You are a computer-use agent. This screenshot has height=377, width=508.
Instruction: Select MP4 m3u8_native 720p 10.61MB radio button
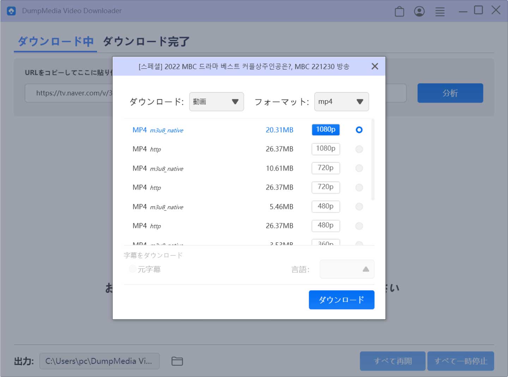[x=359, y=168]
